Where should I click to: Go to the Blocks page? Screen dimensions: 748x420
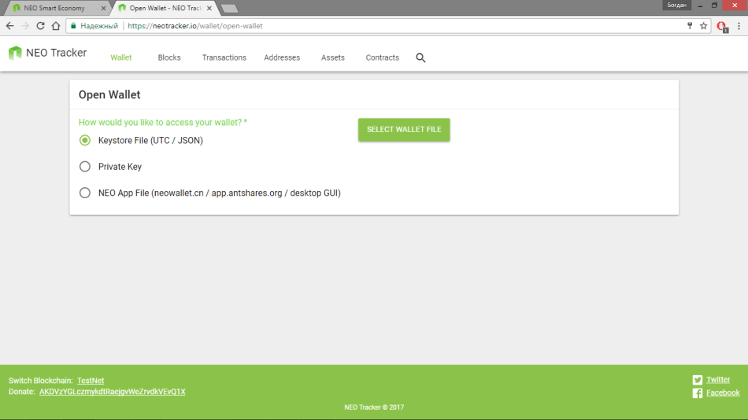click(x=169, y=57)
